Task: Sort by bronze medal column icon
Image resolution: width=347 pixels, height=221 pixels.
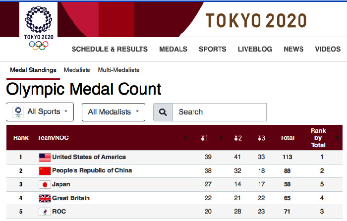Action: tap(261, 138)
